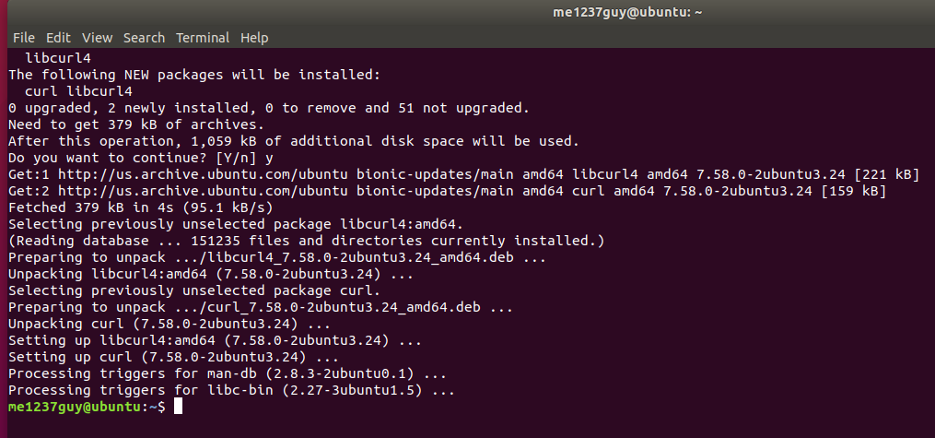The image size is (935, 438).
Task: Click the 'Unpacking libcurl4:amd64' output line
Action: [211, 275]
